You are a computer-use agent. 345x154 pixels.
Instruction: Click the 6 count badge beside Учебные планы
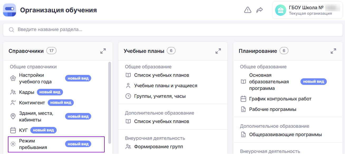coord(171,51)
